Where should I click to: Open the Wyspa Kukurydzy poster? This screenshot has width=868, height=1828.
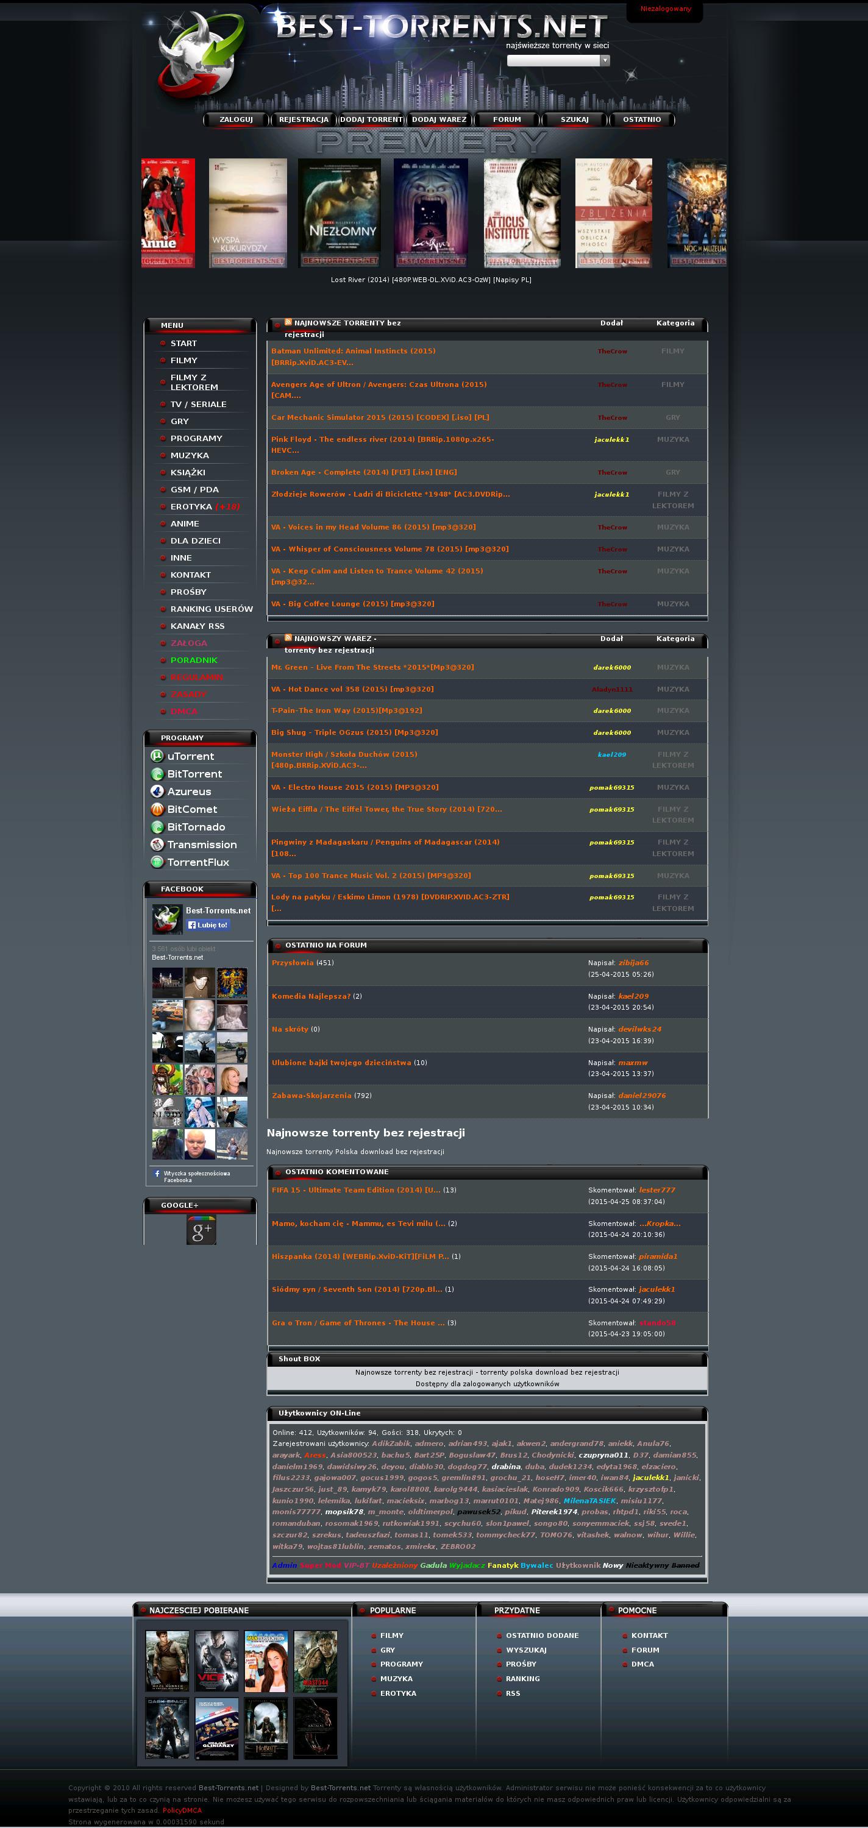coord(247,213)
